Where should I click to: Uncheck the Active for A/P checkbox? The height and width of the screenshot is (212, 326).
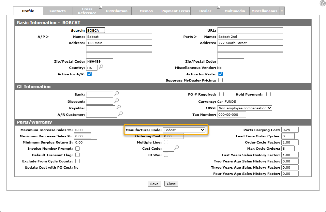click(89, 74)
